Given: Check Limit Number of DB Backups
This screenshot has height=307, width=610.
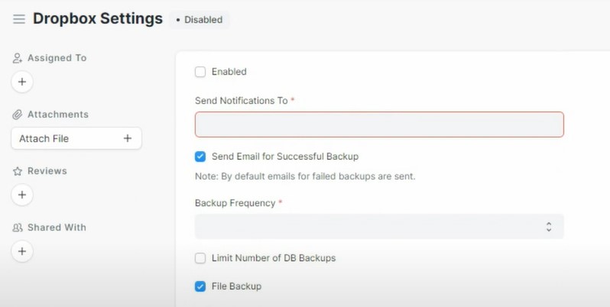Looking at the screenshot, I should (x=200, y=258).
